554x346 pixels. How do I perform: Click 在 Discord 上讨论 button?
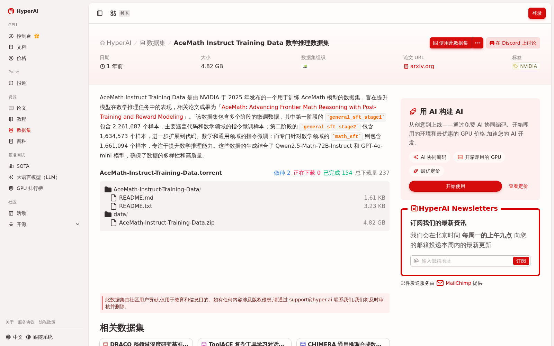coord(513,43)
